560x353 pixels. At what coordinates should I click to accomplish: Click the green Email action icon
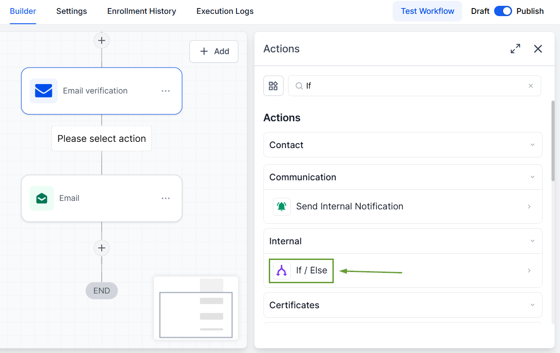coord(42,198)
